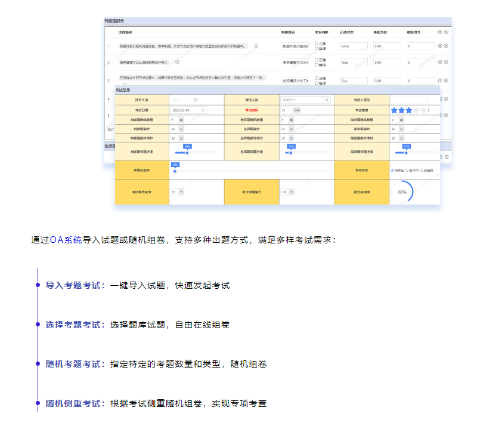Set difficulty by clicking the fourth star
The width and height of the screenshot is (502, 426).
click(416, 110)
